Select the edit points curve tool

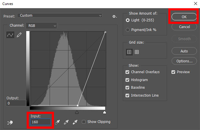tap(10, 35)
